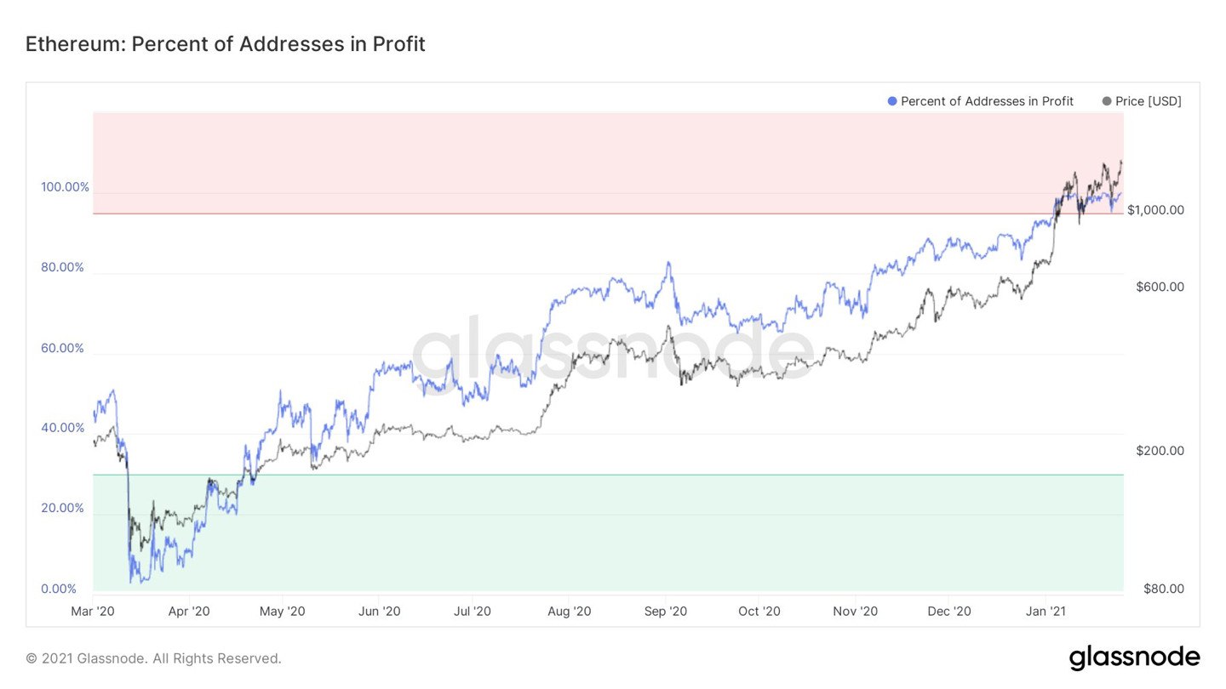Click the Sep '20 axis tick label
The height and width of the screenshot is (689, 1226).
point(666,612)
